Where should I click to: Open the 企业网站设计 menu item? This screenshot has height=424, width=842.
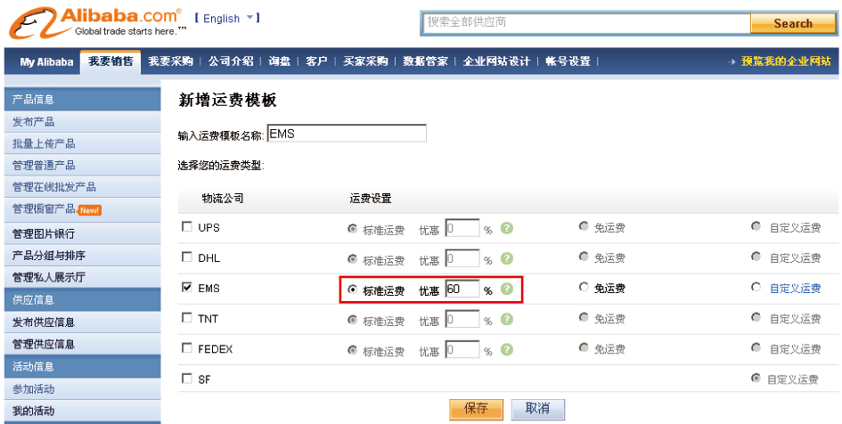point(496,61)
